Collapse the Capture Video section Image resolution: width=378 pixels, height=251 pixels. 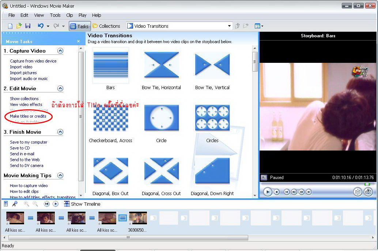click(60, 51)
